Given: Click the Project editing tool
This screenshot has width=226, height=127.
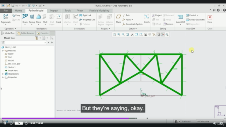Looking at the screenshot, I should click(157, 15).
